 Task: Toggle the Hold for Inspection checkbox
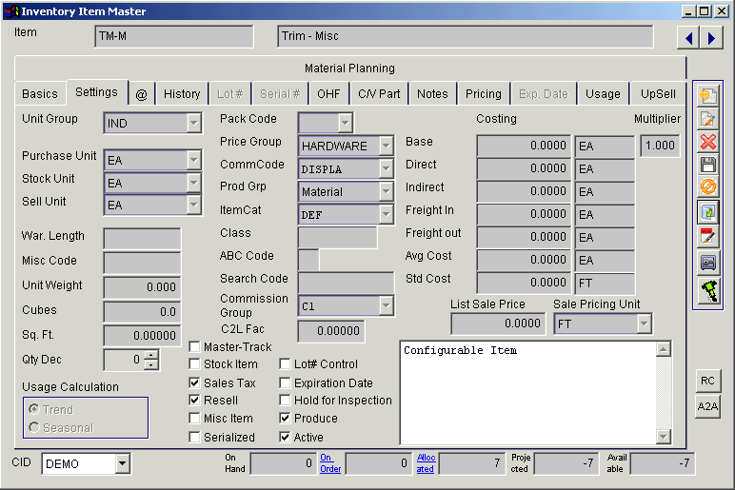(x=286, y=401)
